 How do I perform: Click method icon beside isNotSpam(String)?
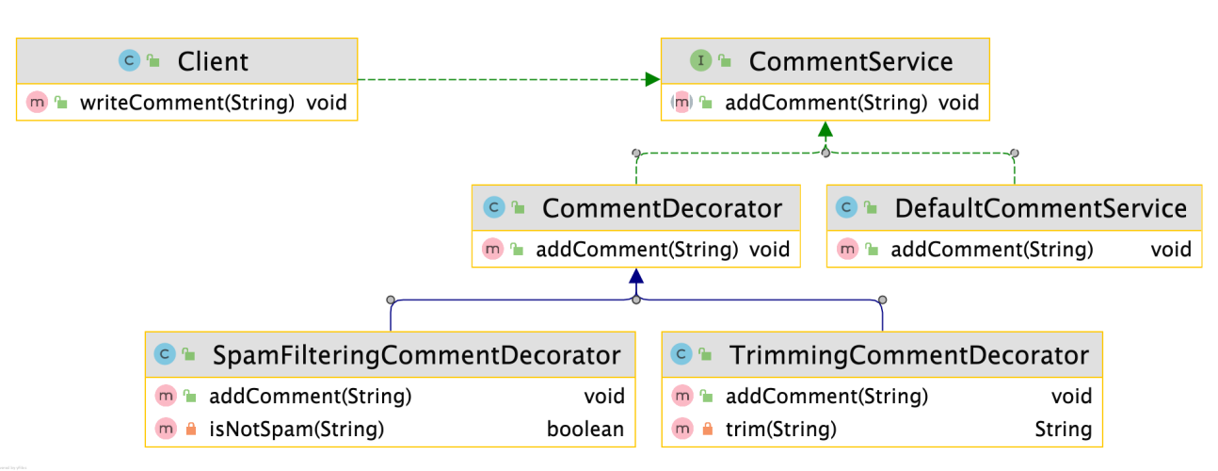click(x=166, y=430)
